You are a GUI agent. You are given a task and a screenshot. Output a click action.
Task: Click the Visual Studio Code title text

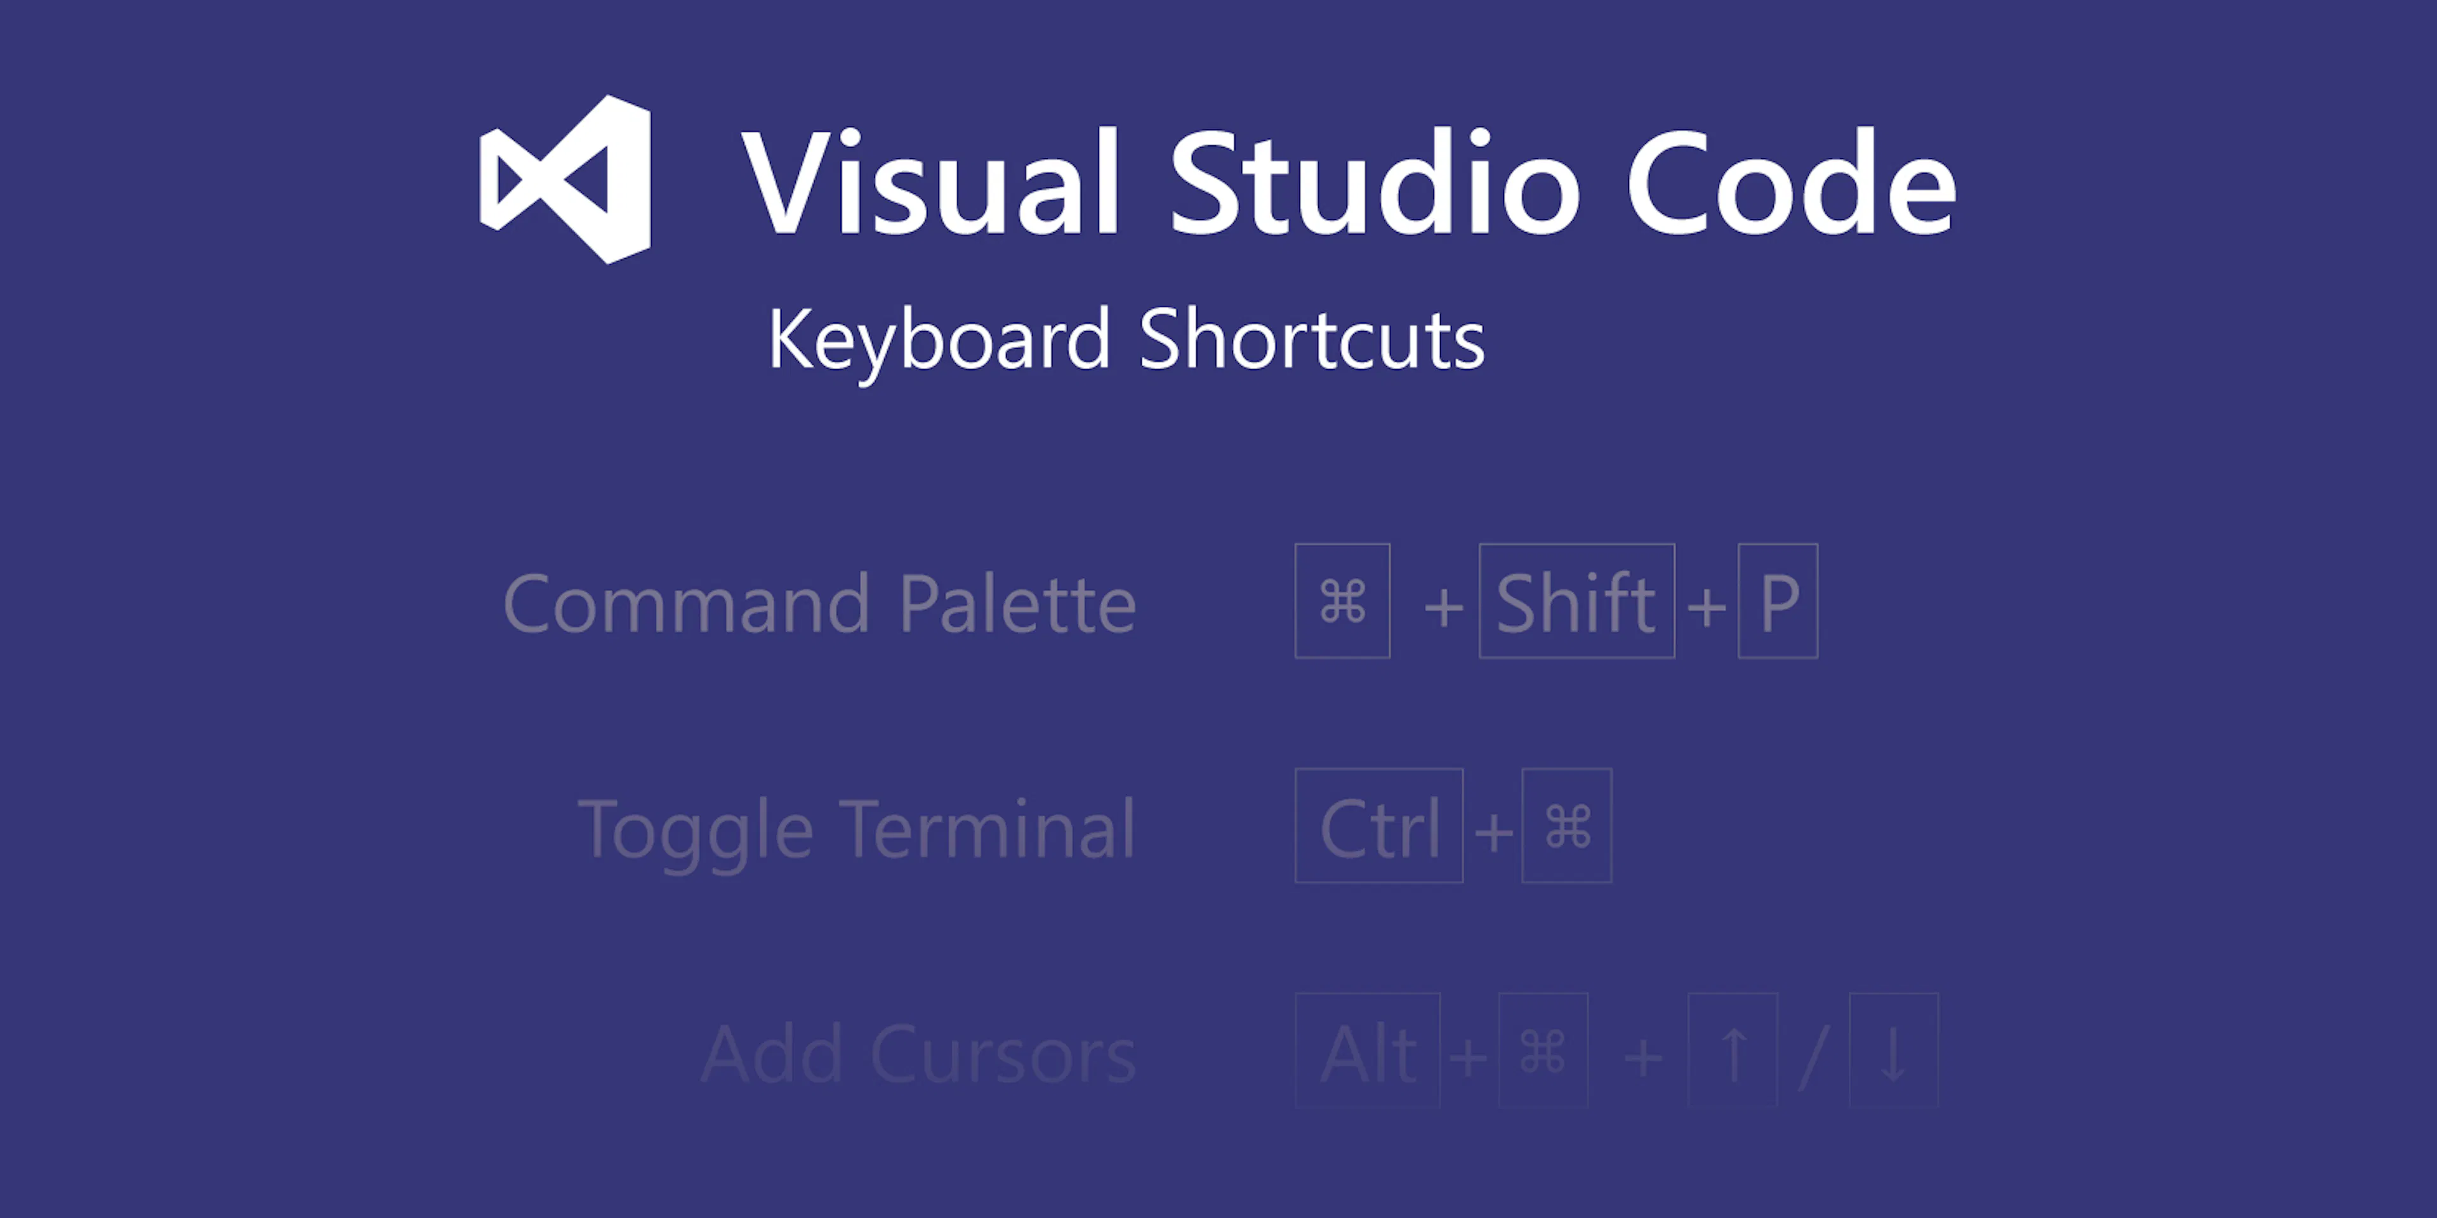click(x=1349, y=181)
